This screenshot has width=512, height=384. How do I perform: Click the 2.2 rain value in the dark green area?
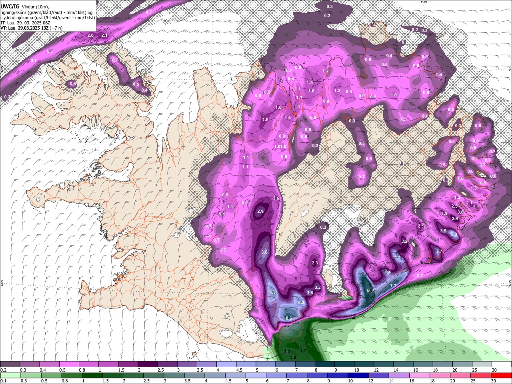(286, 352)
